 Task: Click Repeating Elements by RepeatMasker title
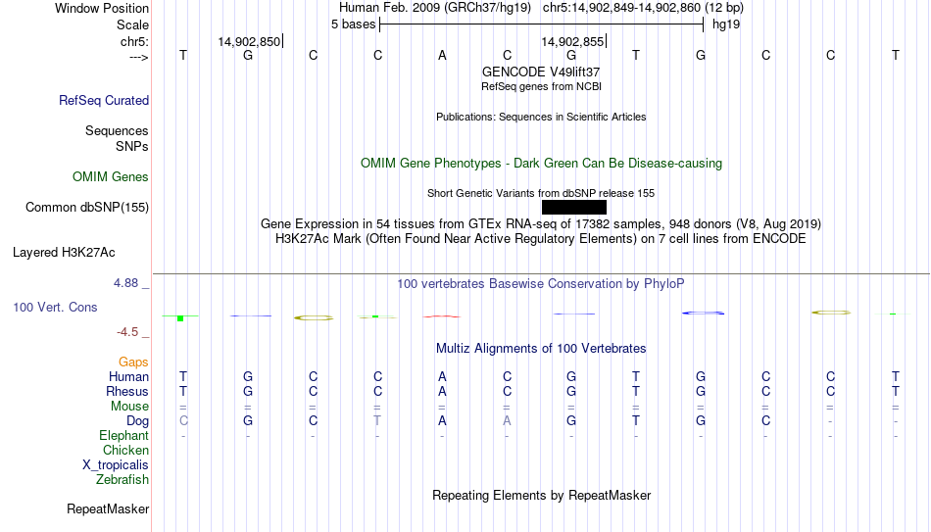coord(542,495)
